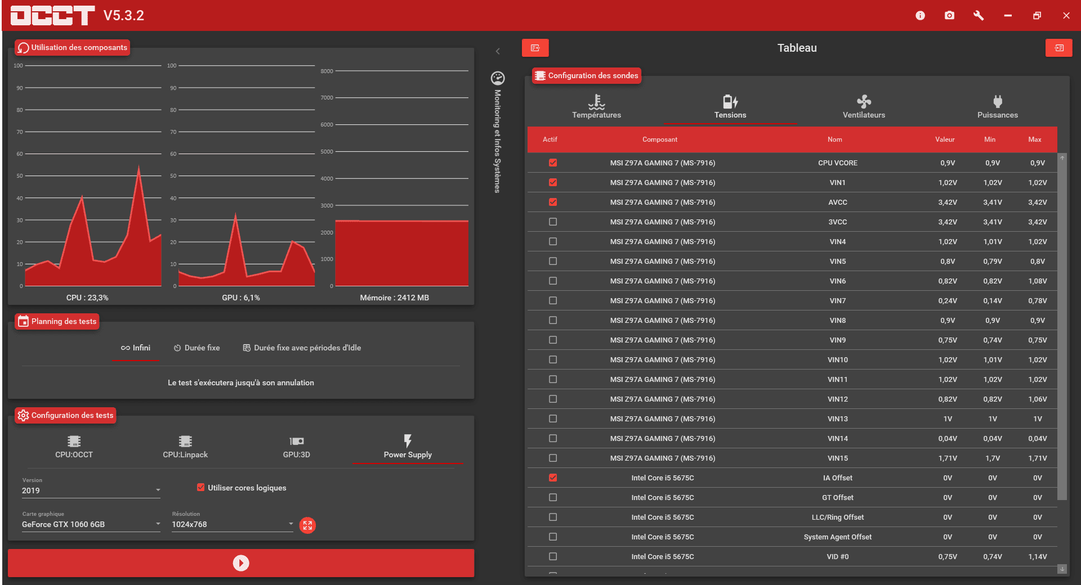This screenshot has height=585, width=1081.
Task: Uncheck the IA Offset sensor checkbox
Action: 553,478
